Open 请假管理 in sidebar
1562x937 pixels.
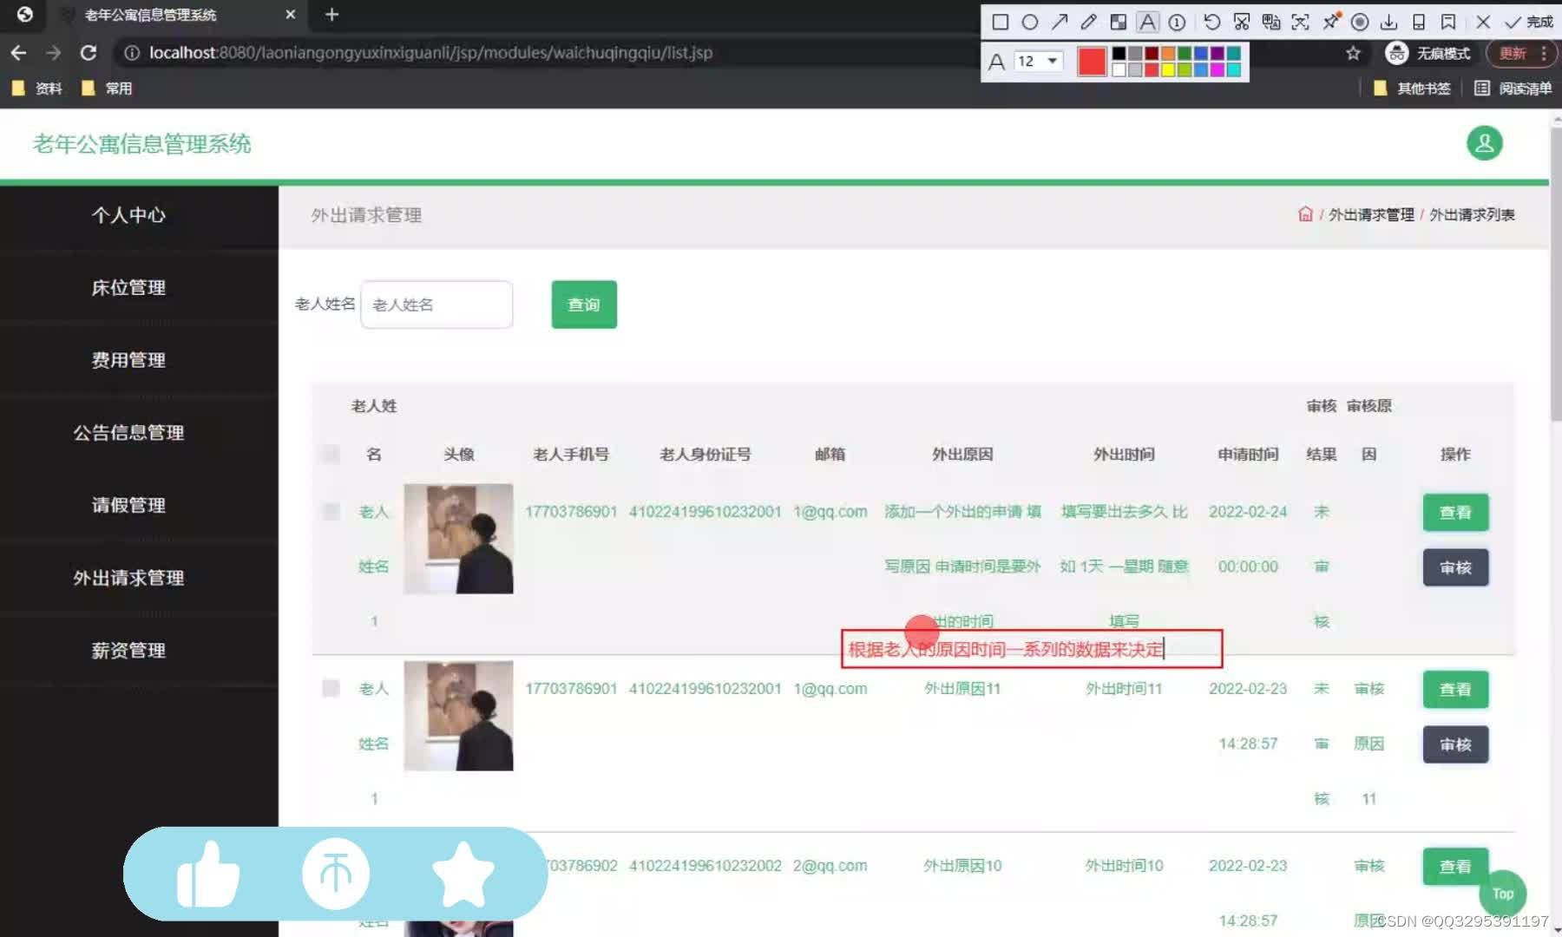point(128,505)
